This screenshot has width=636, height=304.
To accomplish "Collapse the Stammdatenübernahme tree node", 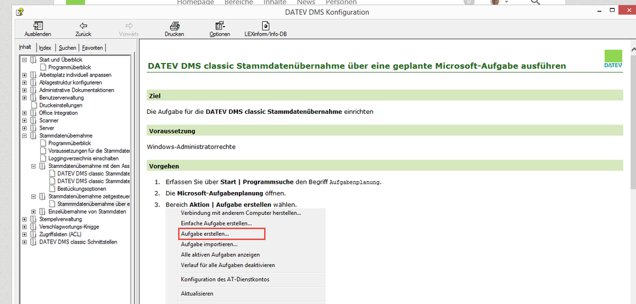I will point(25,135).
